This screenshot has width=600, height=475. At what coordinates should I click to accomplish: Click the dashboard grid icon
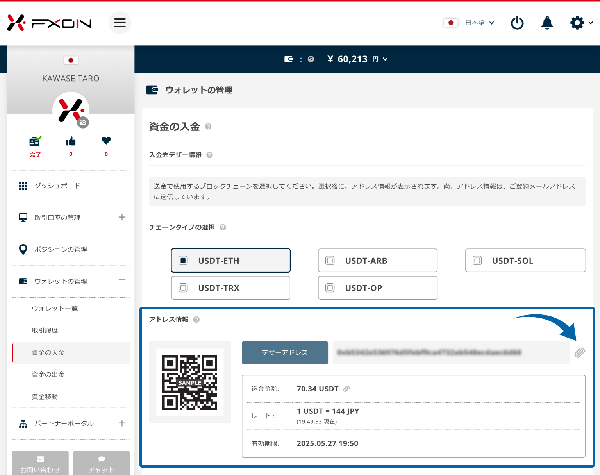coord(23,186)
